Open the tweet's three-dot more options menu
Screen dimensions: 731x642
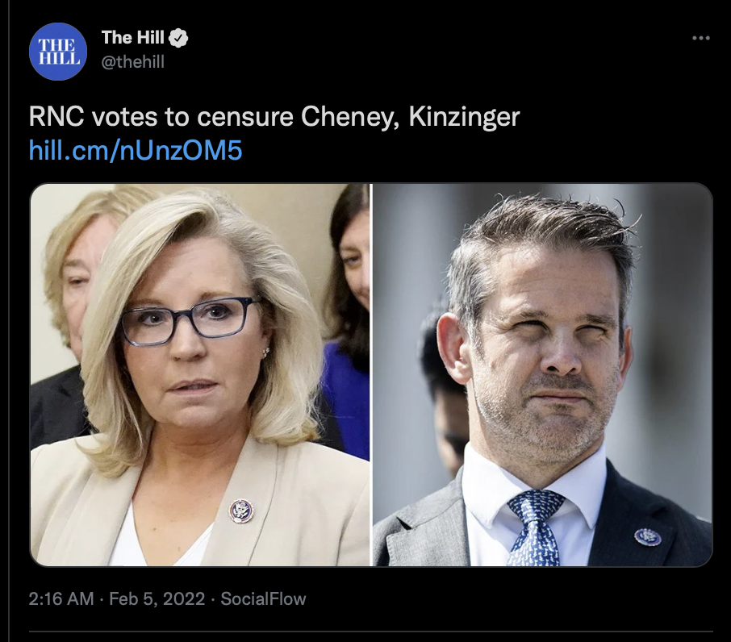tap(700, 38)
